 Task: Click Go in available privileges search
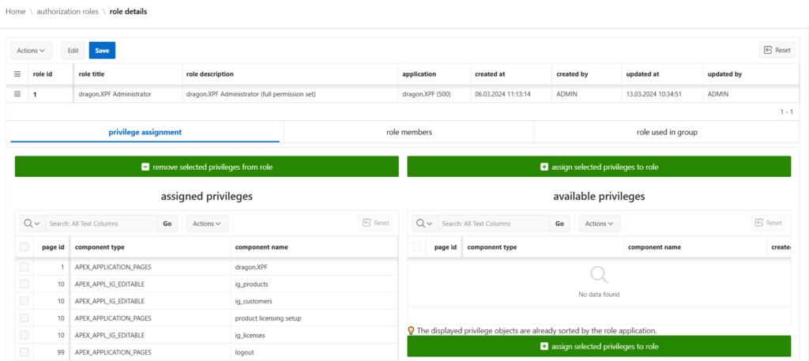(559, 224)
